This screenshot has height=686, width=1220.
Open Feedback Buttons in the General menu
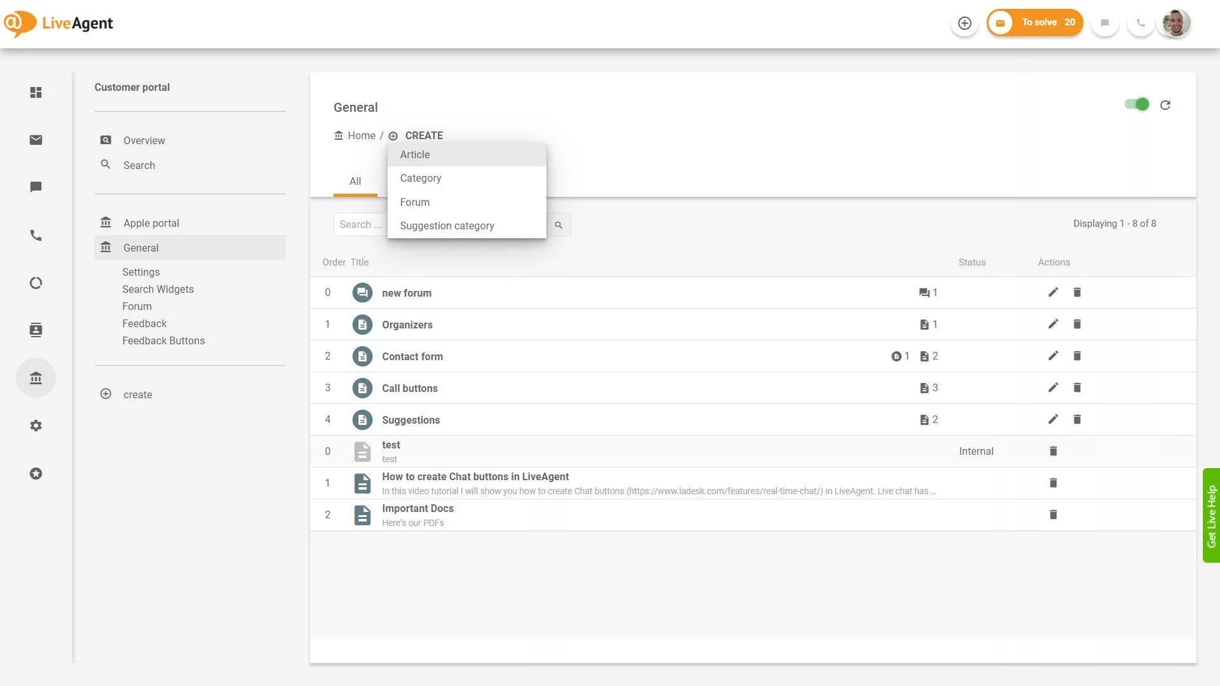[163, 340]
